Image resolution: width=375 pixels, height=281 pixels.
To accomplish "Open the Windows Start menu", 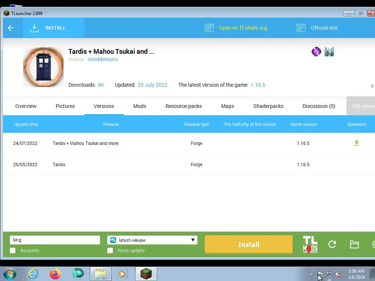I will [10, 274].
